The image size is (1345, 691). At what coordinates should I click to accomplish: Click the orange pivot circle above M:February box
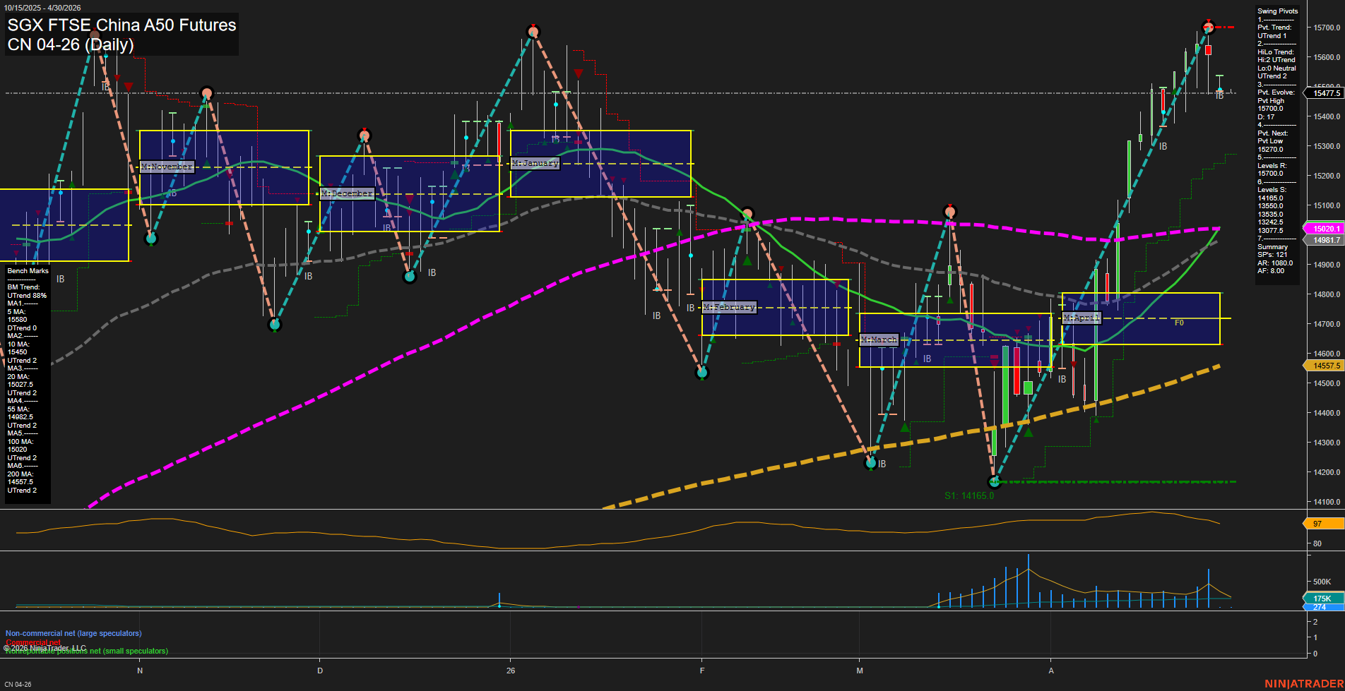pyautogui.click(x=747, y=212)
